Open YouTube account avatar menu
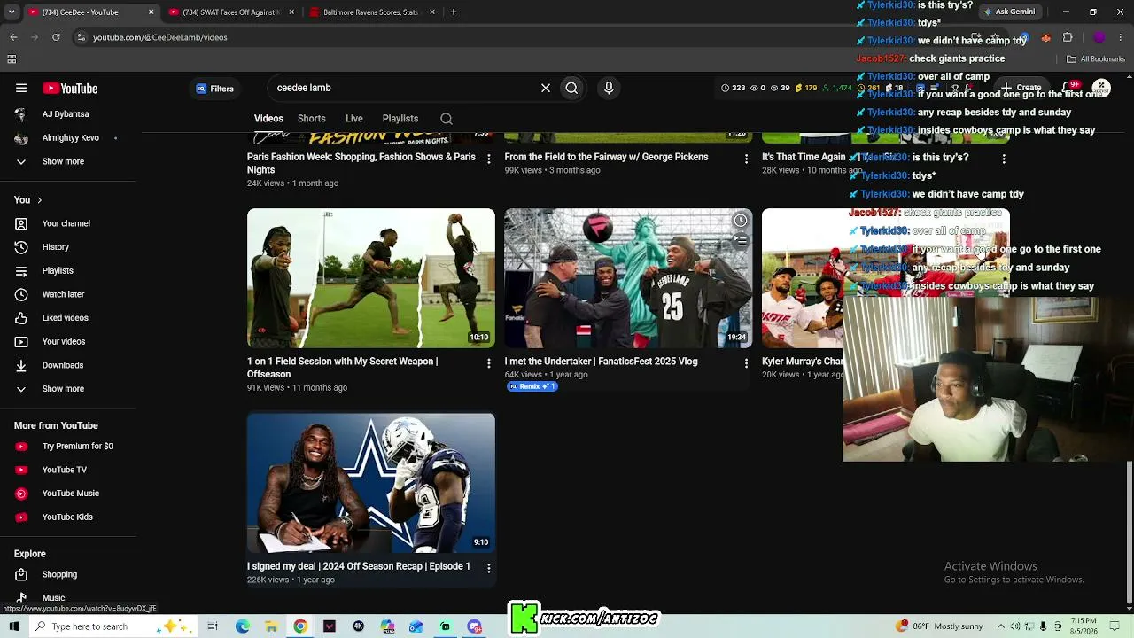This screenshot has width=1134, height=638. [x=1101, y=88]
